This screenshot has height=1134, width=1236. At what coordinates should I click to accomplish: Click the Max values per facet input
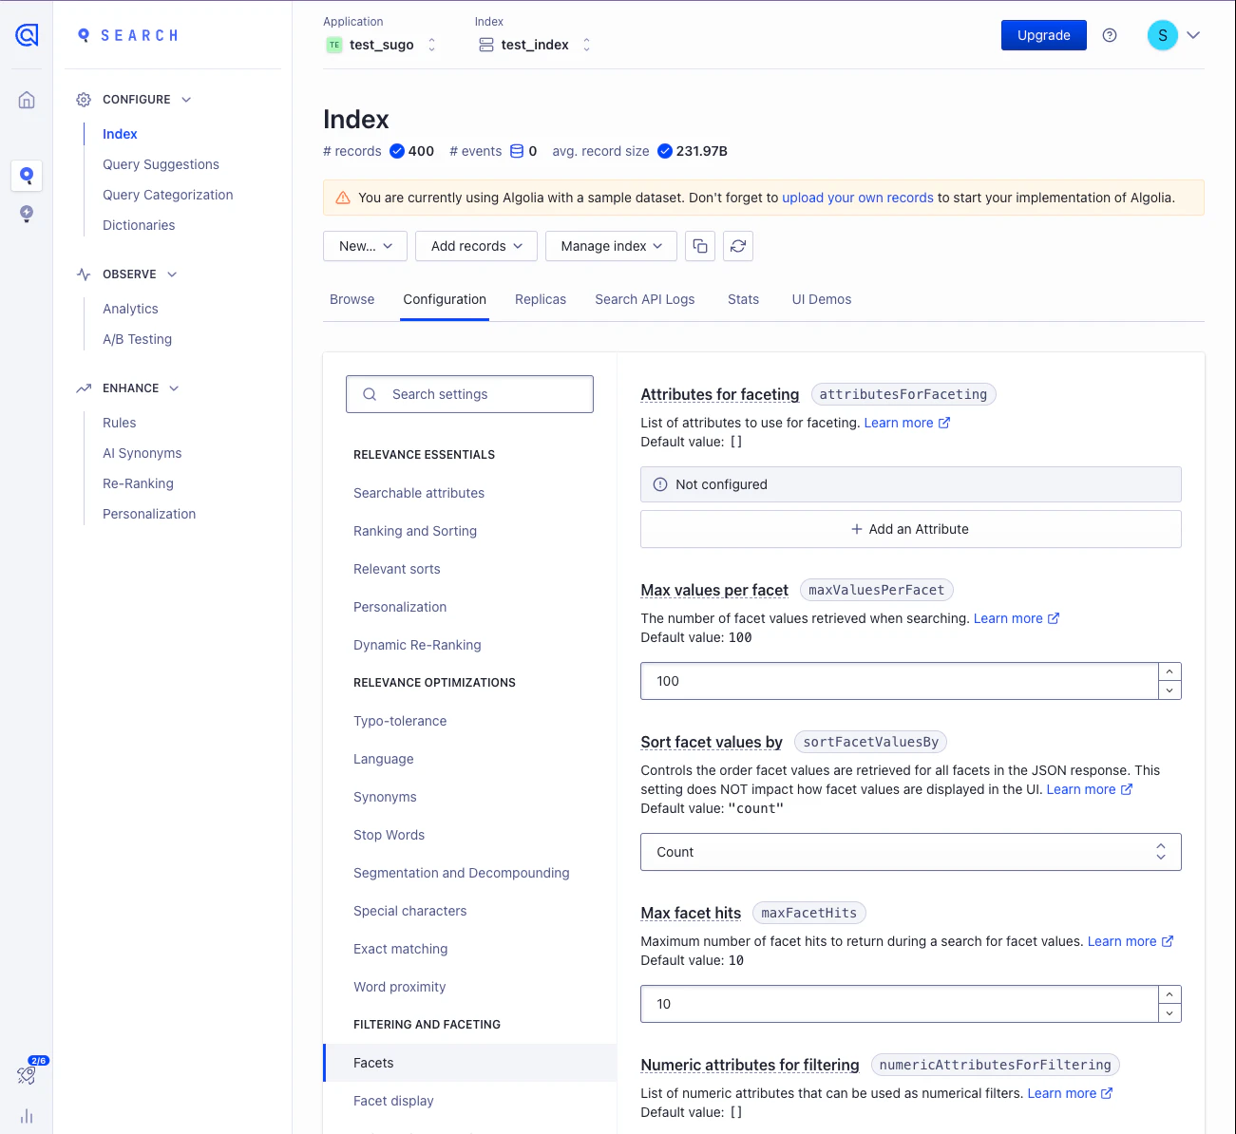900,681
